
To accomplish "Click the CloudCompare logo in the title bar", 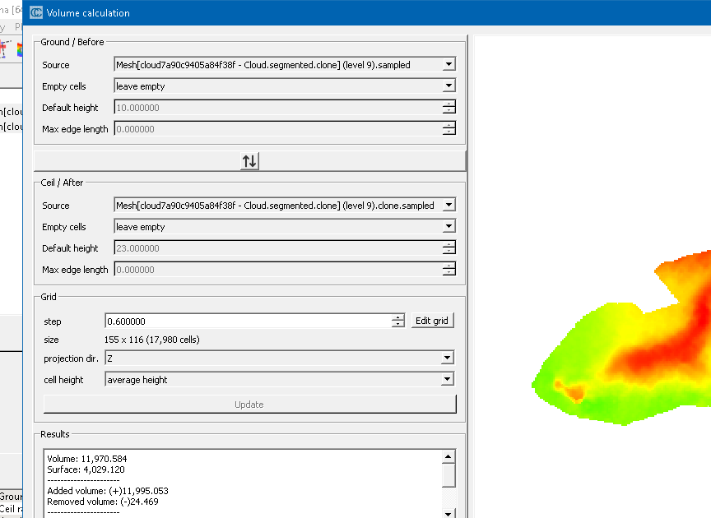I will (x=36, y=13).
